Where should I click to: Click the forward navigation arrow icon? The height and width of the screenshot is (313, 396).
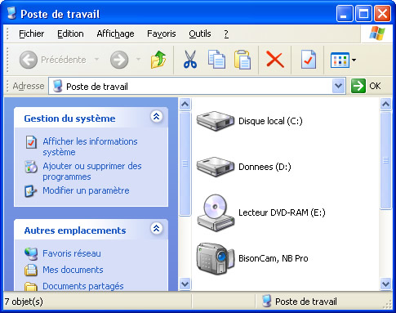coord(119,60)
